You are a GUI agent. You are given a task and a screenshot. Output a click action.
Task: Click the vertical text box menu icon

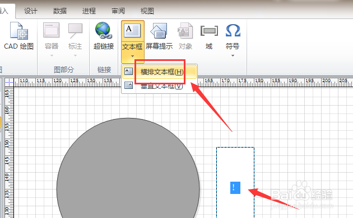coord(128,86)
